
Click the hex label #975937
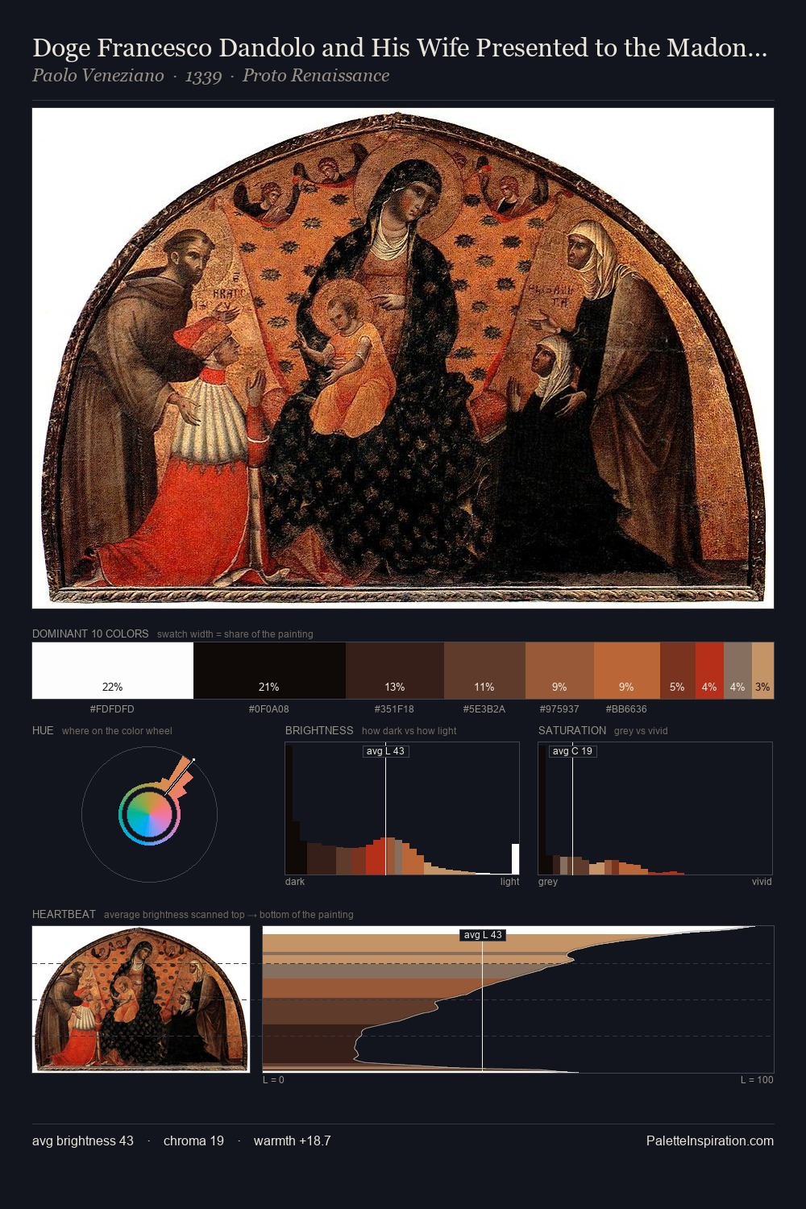click(x=559, y=709)
